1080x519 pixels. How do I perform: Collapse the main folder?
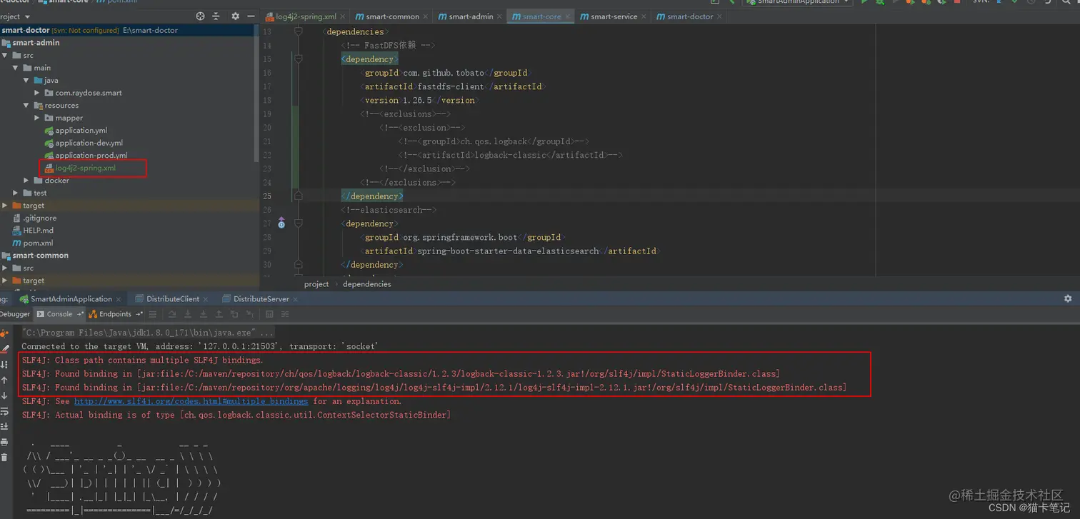coord(16,68)
